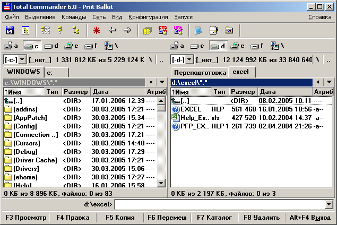Expand the command line history dropdown

pos(329,204)
